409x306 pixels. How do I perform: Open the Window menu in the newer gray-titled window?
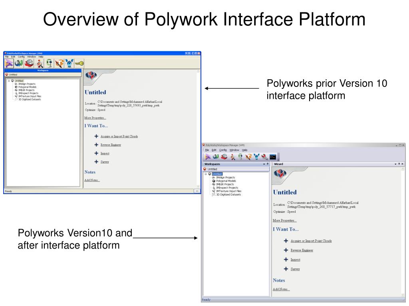[x=234, y=150]
